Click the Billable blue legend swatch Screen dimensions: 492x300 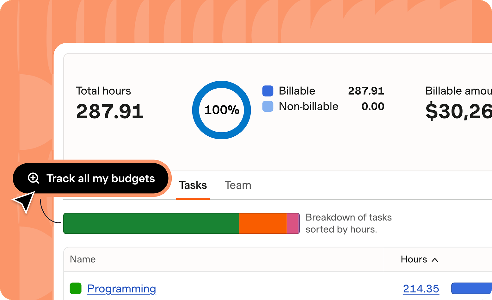tap(268, 91)
